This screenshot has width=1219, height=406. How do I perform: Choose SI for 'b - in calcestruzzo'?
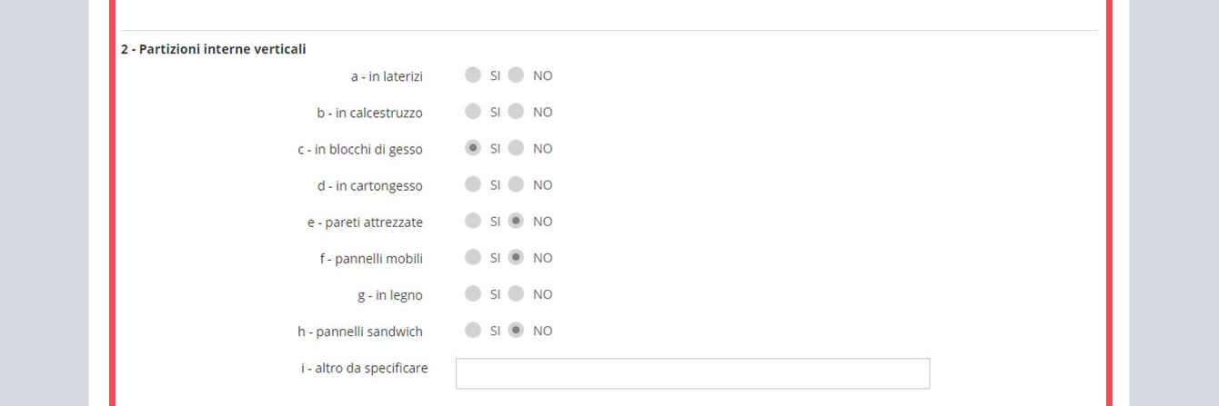[473, 112]
